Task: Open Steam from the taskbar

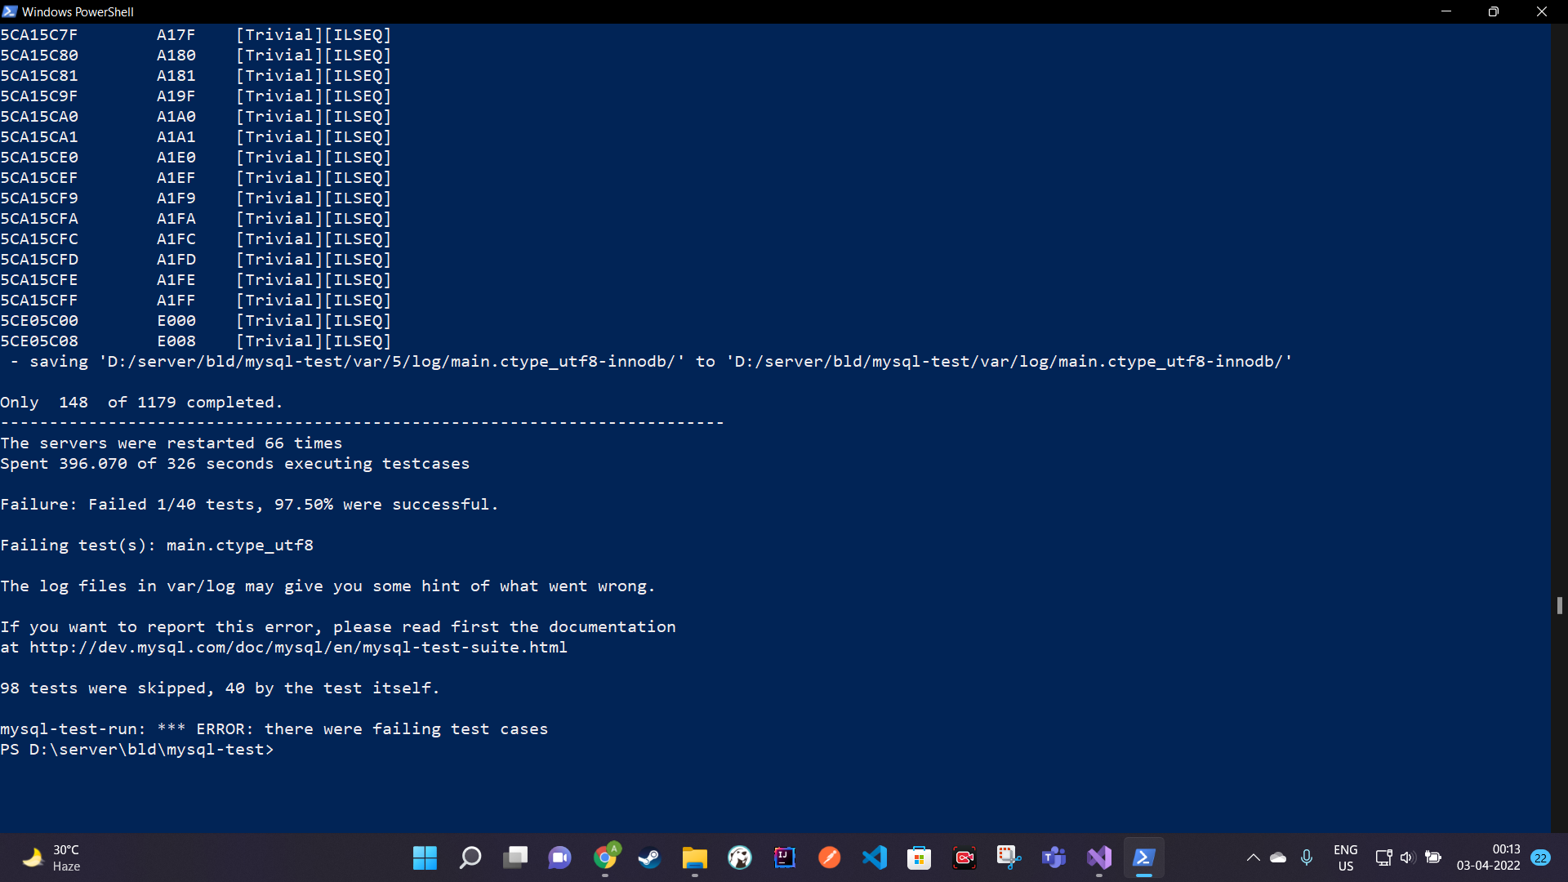Action: coord(650,857)
